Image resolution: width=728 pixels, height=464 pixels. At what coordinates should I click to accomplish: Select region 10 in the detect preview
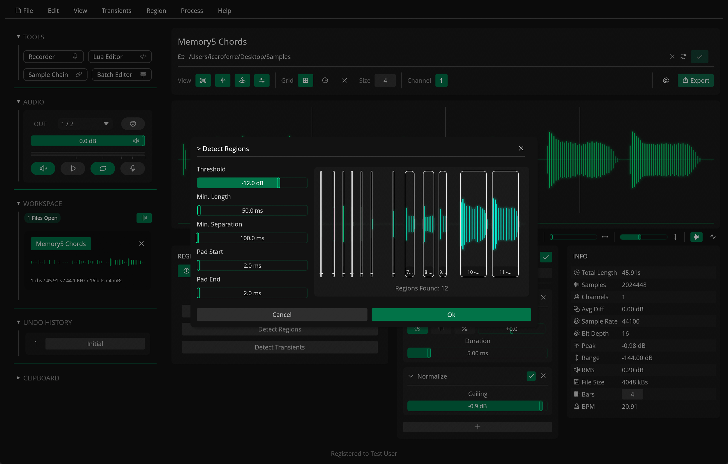[x=473, y=224]
